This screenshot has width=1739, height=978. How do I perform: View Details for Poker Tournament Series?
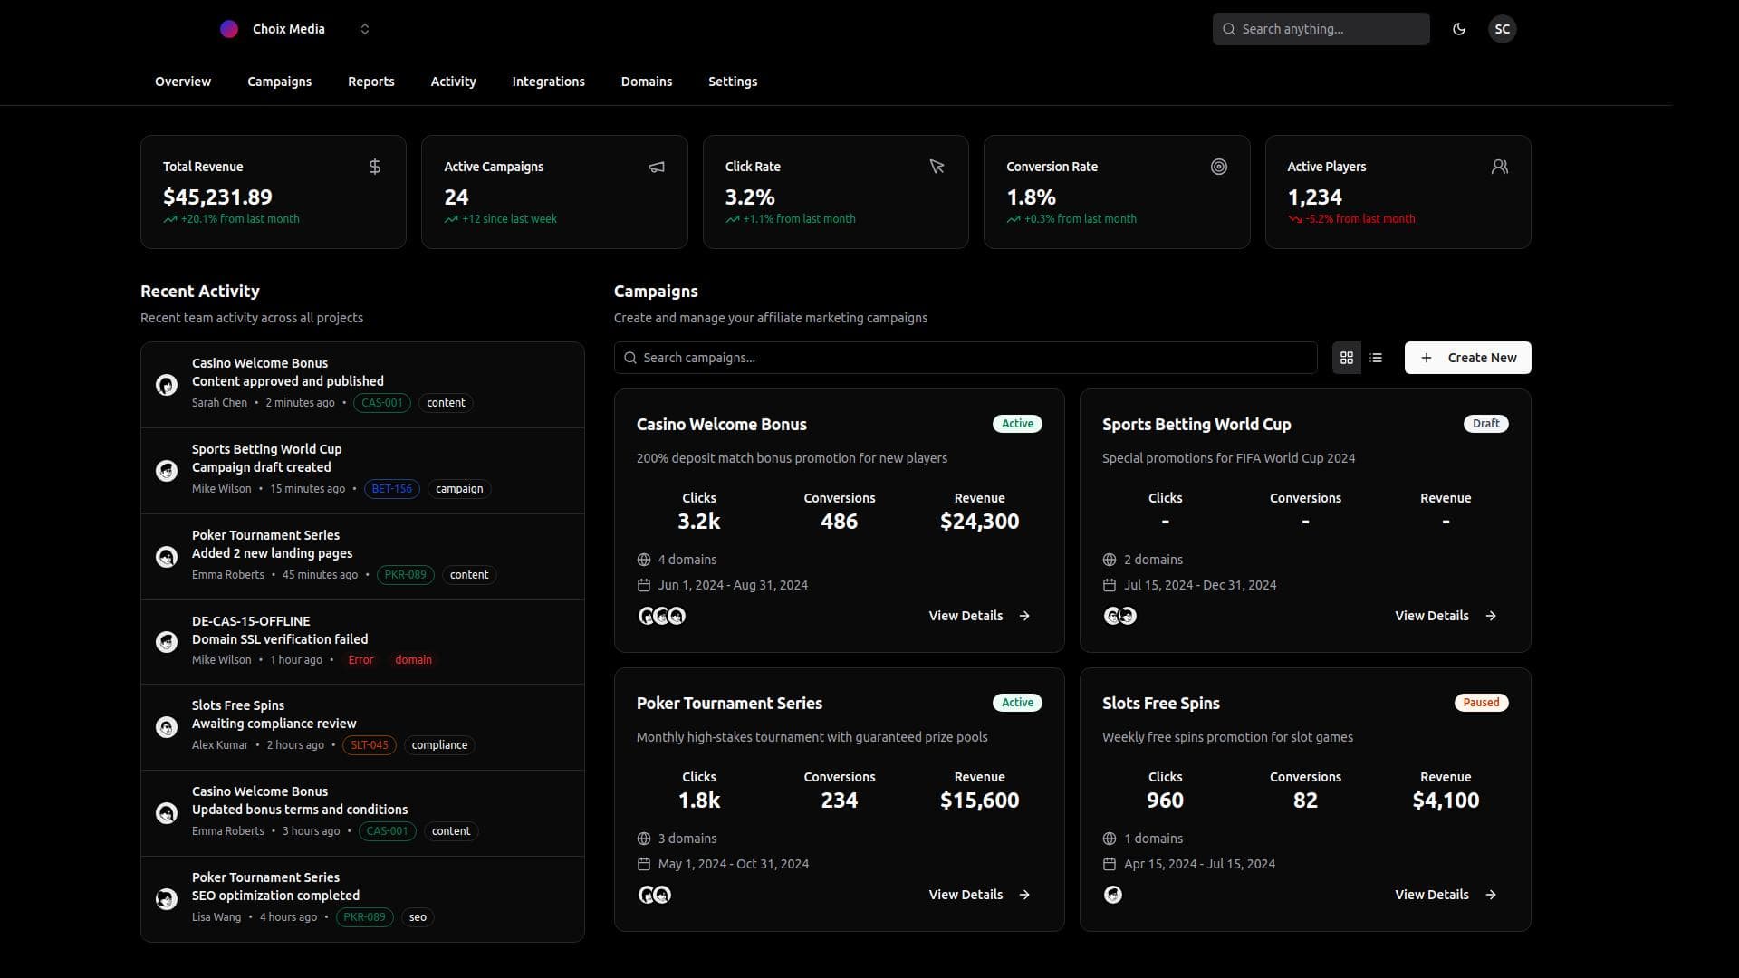point(979,895)
